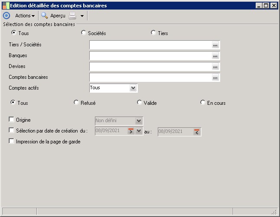Open the printer options dropdown arrow
The height and width of the screenshot is (217, 280).
point(82,16)
